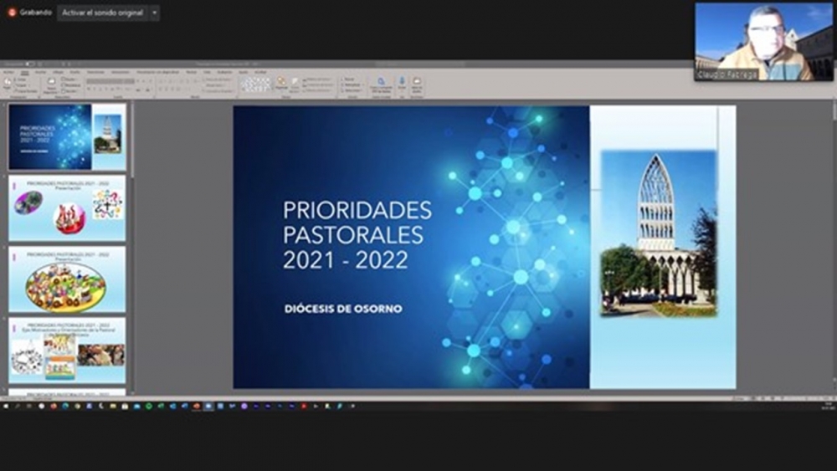Click the Pegar (paste) icon in ribbon
Viewport: 837px width, 471px height.
(8, 84)
